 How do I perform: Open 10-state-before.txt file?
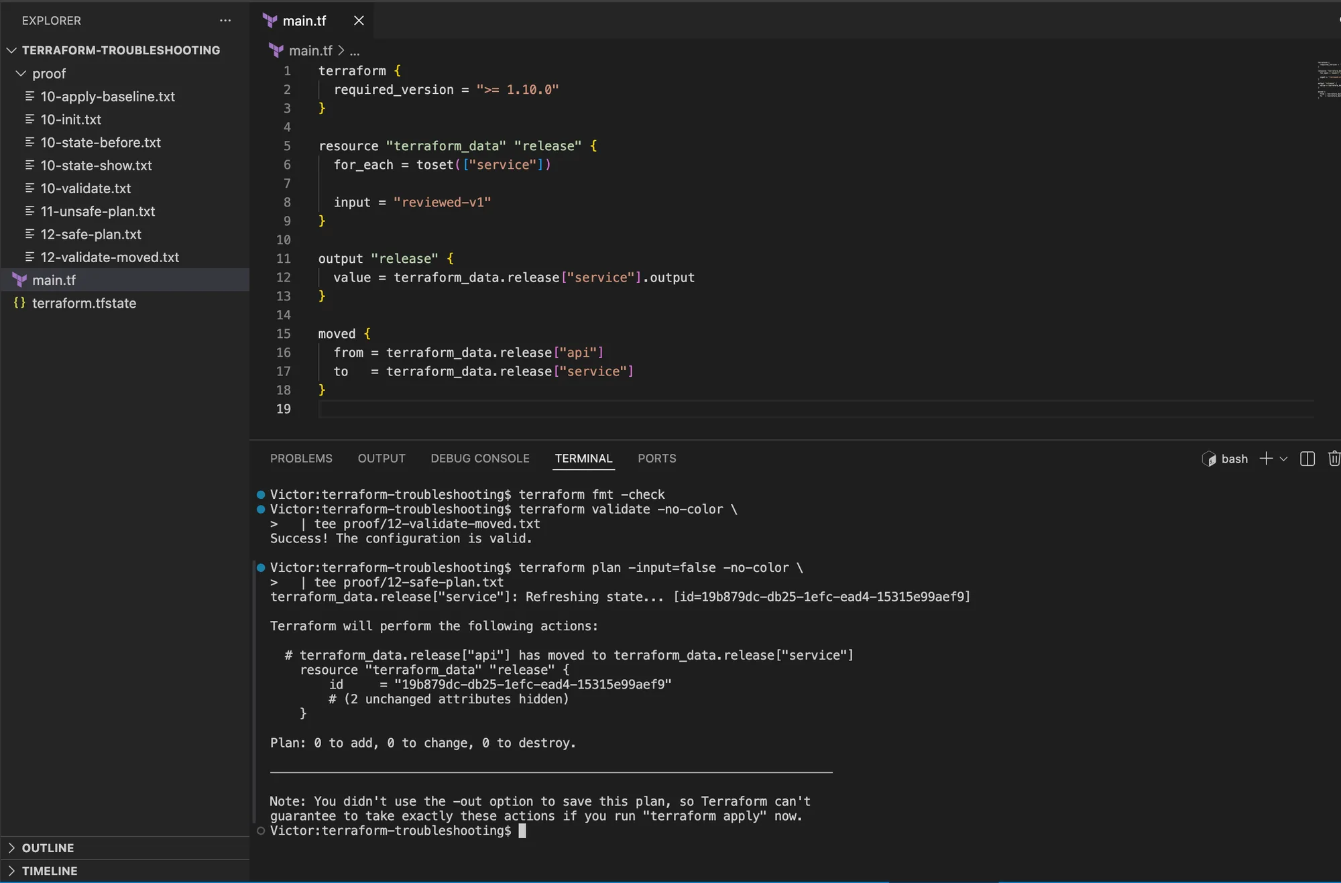click(x=101, y=142)
